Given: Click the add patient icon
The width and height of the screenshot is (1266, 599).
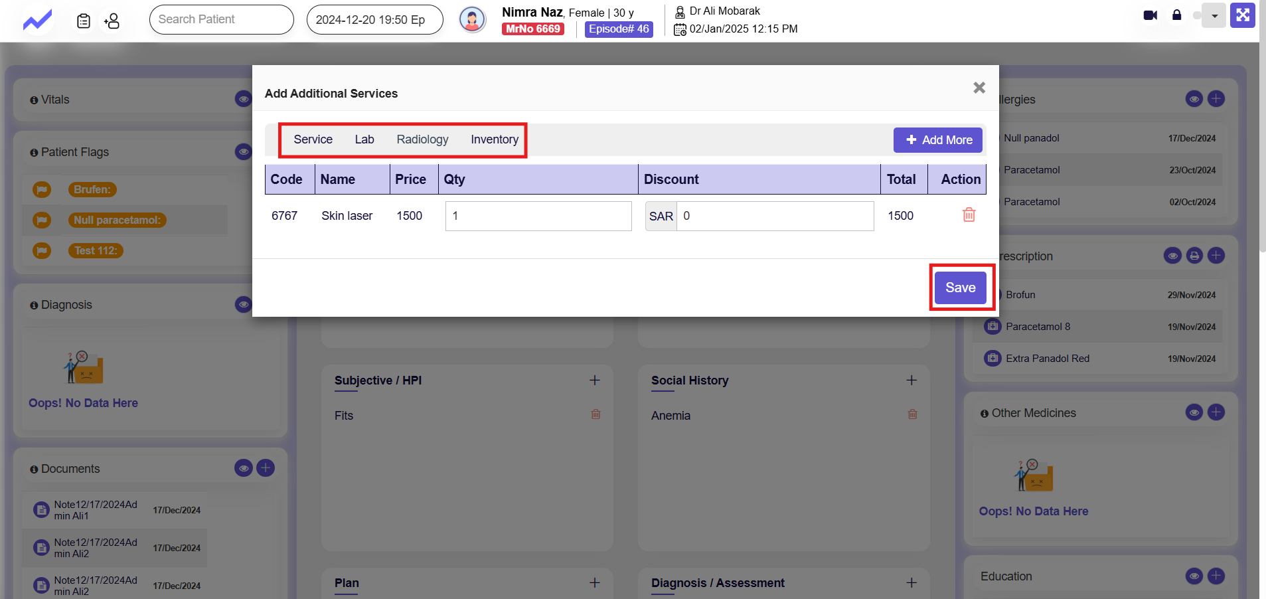Looking at the screenshot, I should [x=112, y=21].
